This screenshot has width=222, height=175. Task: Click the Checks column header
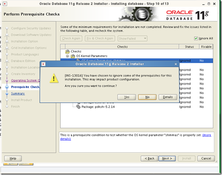click(x=122, y=47)
